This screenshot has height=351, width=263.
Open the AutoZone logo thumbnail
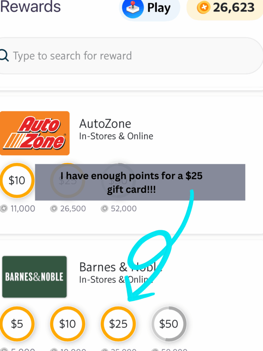(x=35, y=133)
